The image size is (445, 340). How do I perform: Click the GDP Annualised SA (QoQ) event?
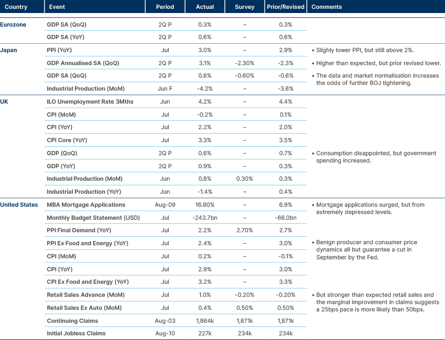point(82,63)
